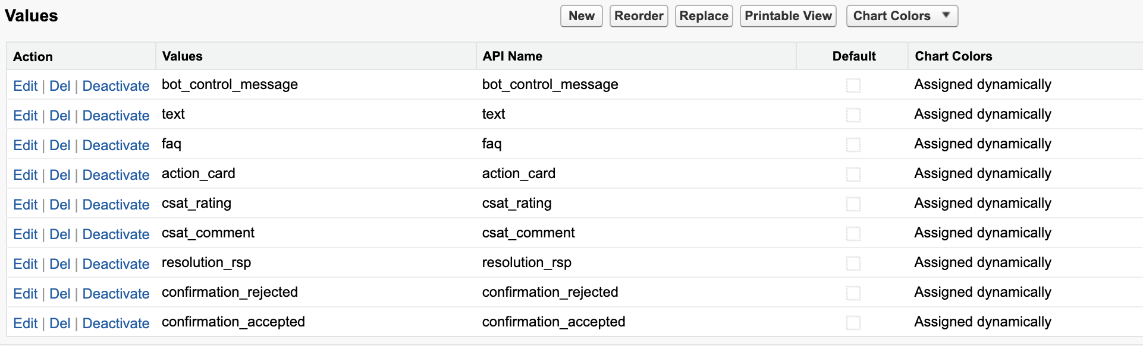Open the Printable View
1143x349 pixels.
(788, 16)
